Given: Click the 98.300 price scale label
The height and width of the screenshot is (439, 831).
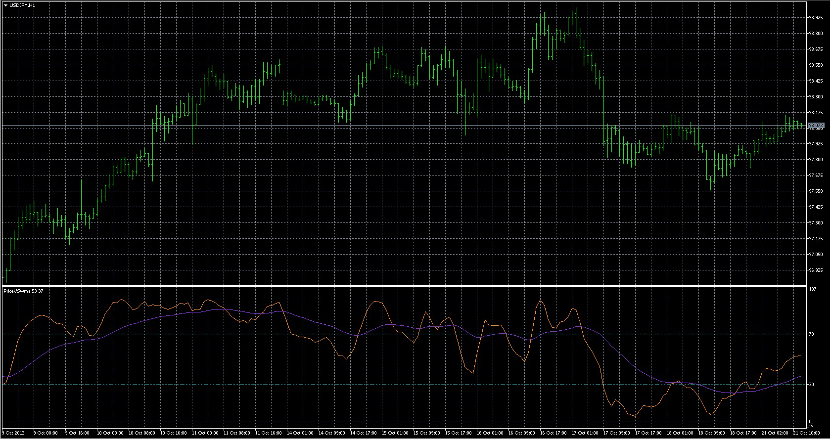Looking at the screenshot, I should coord(815,97).
